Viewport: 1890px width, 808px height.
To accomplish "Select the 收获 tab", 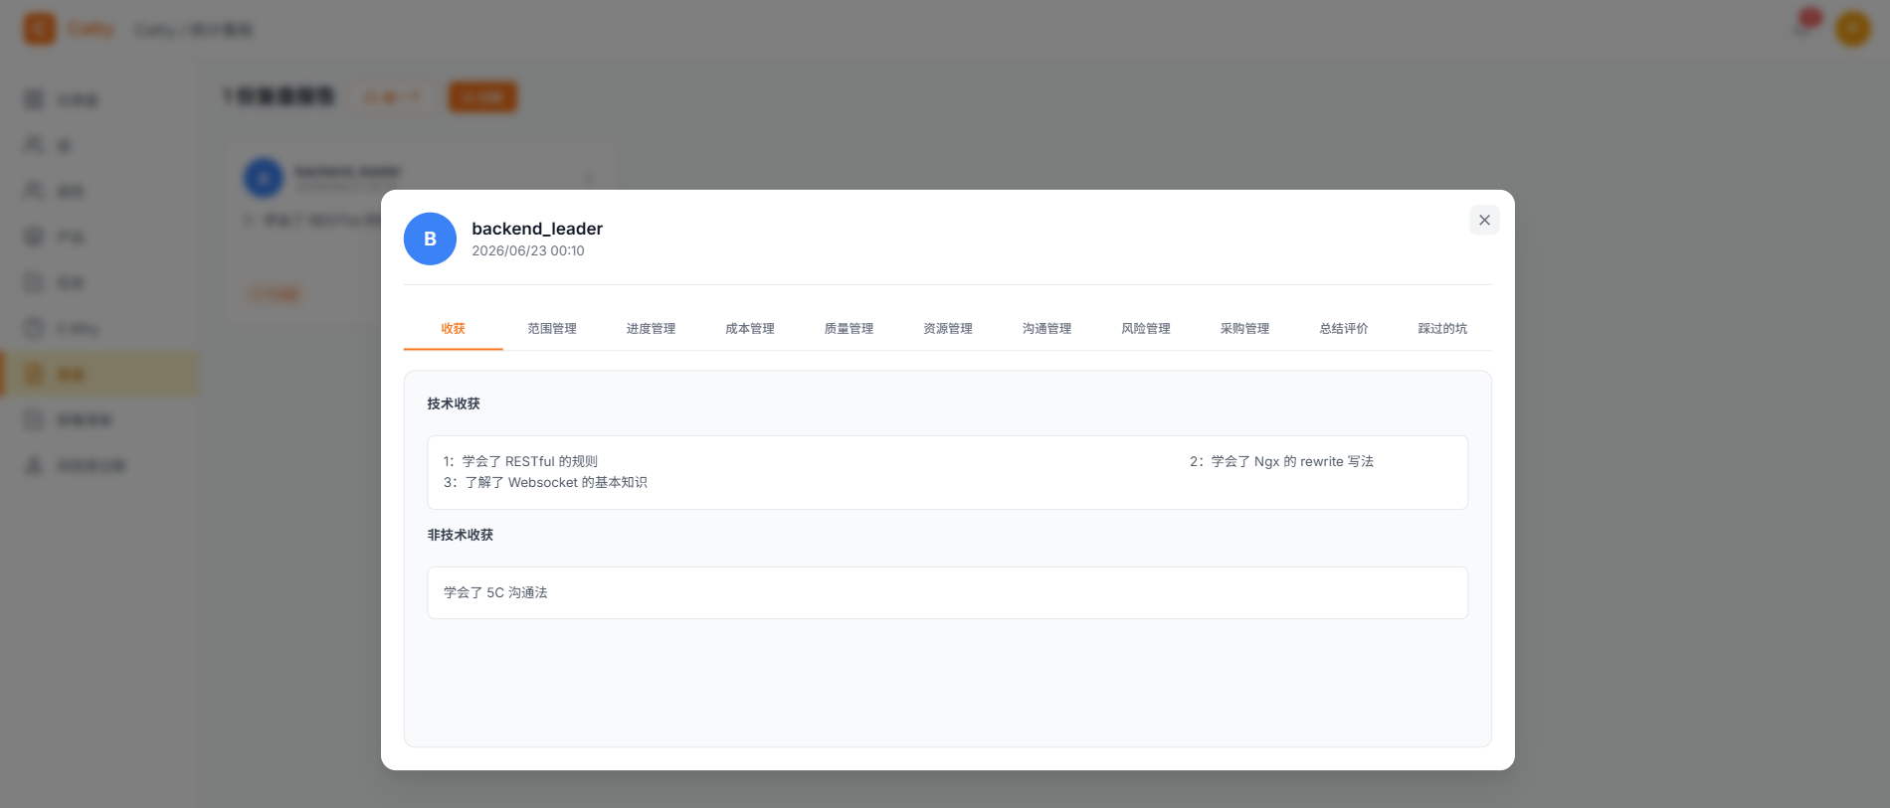I will [453, 328].
